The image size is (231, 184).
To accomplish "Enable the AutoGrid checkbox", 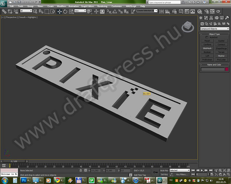I will (x=207, y=37).
